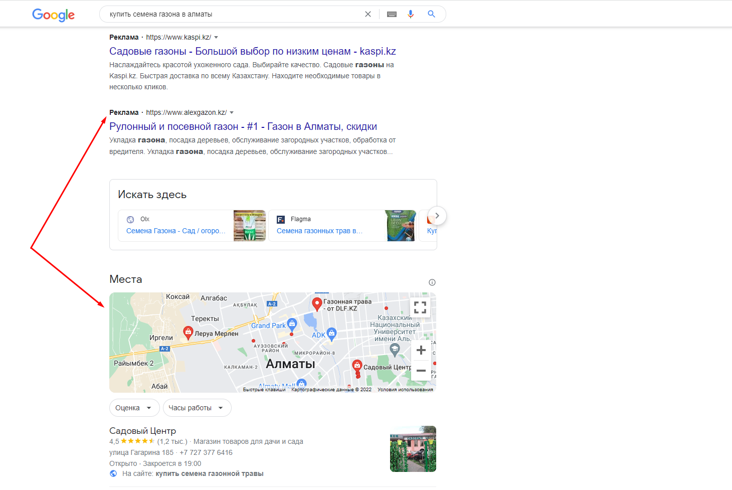Click the phone number +7 727 377 6416
732x490 pixels.
[x=206, y=452]
